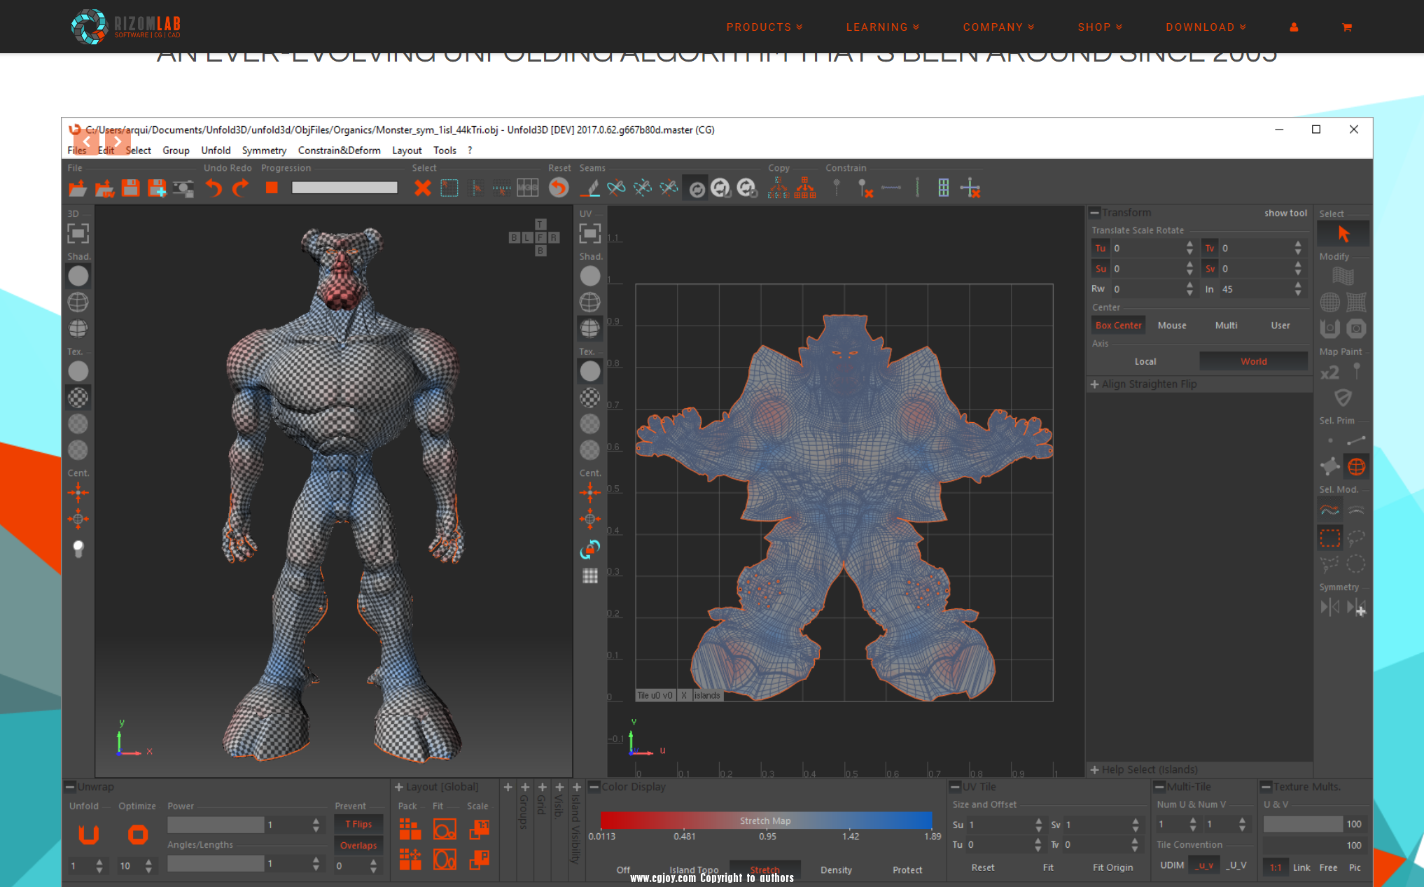Expand Align Straighten Flip panel
This screenshot has height=887, width=1424.
point(1094,384)
